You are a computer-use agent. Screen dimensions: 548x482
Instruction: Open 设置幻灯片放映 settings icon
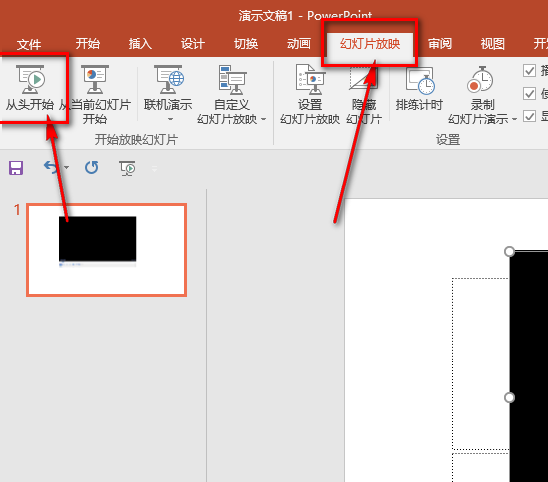[310, 79]
